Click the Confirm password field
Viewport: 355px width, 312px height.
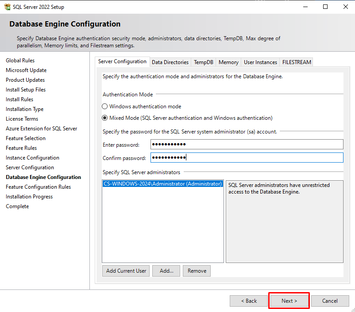[247, 158]
